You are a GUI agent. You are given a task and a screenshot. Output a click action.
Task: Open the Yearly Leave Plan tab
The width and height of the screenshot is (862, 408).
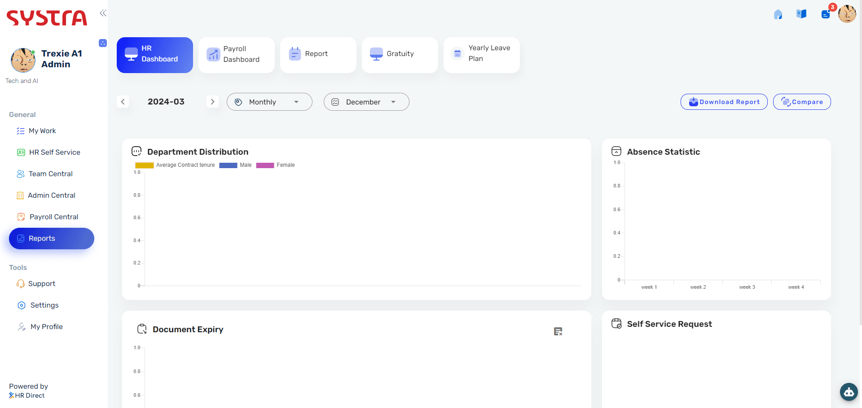[482, 55]
